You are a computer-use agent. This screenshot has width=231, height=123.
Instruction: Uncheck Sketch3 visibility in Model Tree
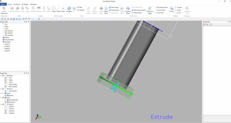click(x=6, y=111)
